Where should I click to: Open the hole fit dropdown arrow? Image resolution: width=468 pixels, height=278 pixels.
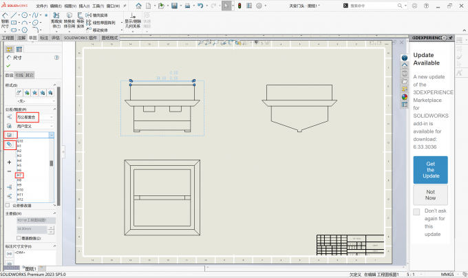click(x=52, y=135)
